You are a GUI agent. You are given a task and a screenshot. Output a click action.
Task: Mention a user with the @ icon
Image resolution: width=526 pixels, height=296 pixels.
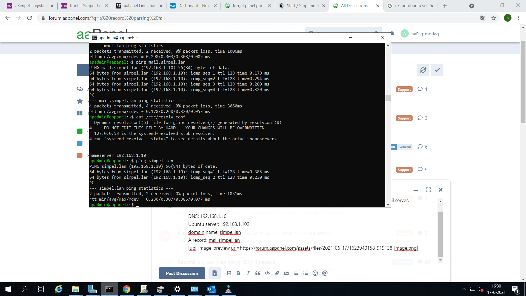point(325,273)
